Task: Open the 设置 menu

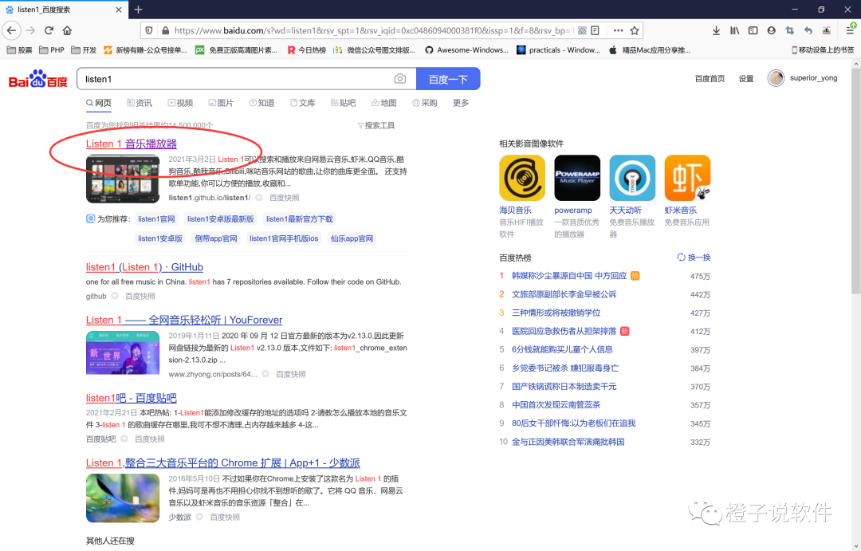Action: 745,79
